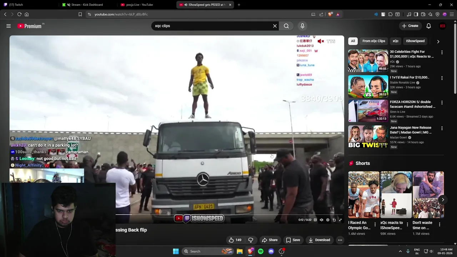Open 'FORZA HORIZON 5' video thumbnail
This screenshot has width=457, height=257.
point(368,111)
